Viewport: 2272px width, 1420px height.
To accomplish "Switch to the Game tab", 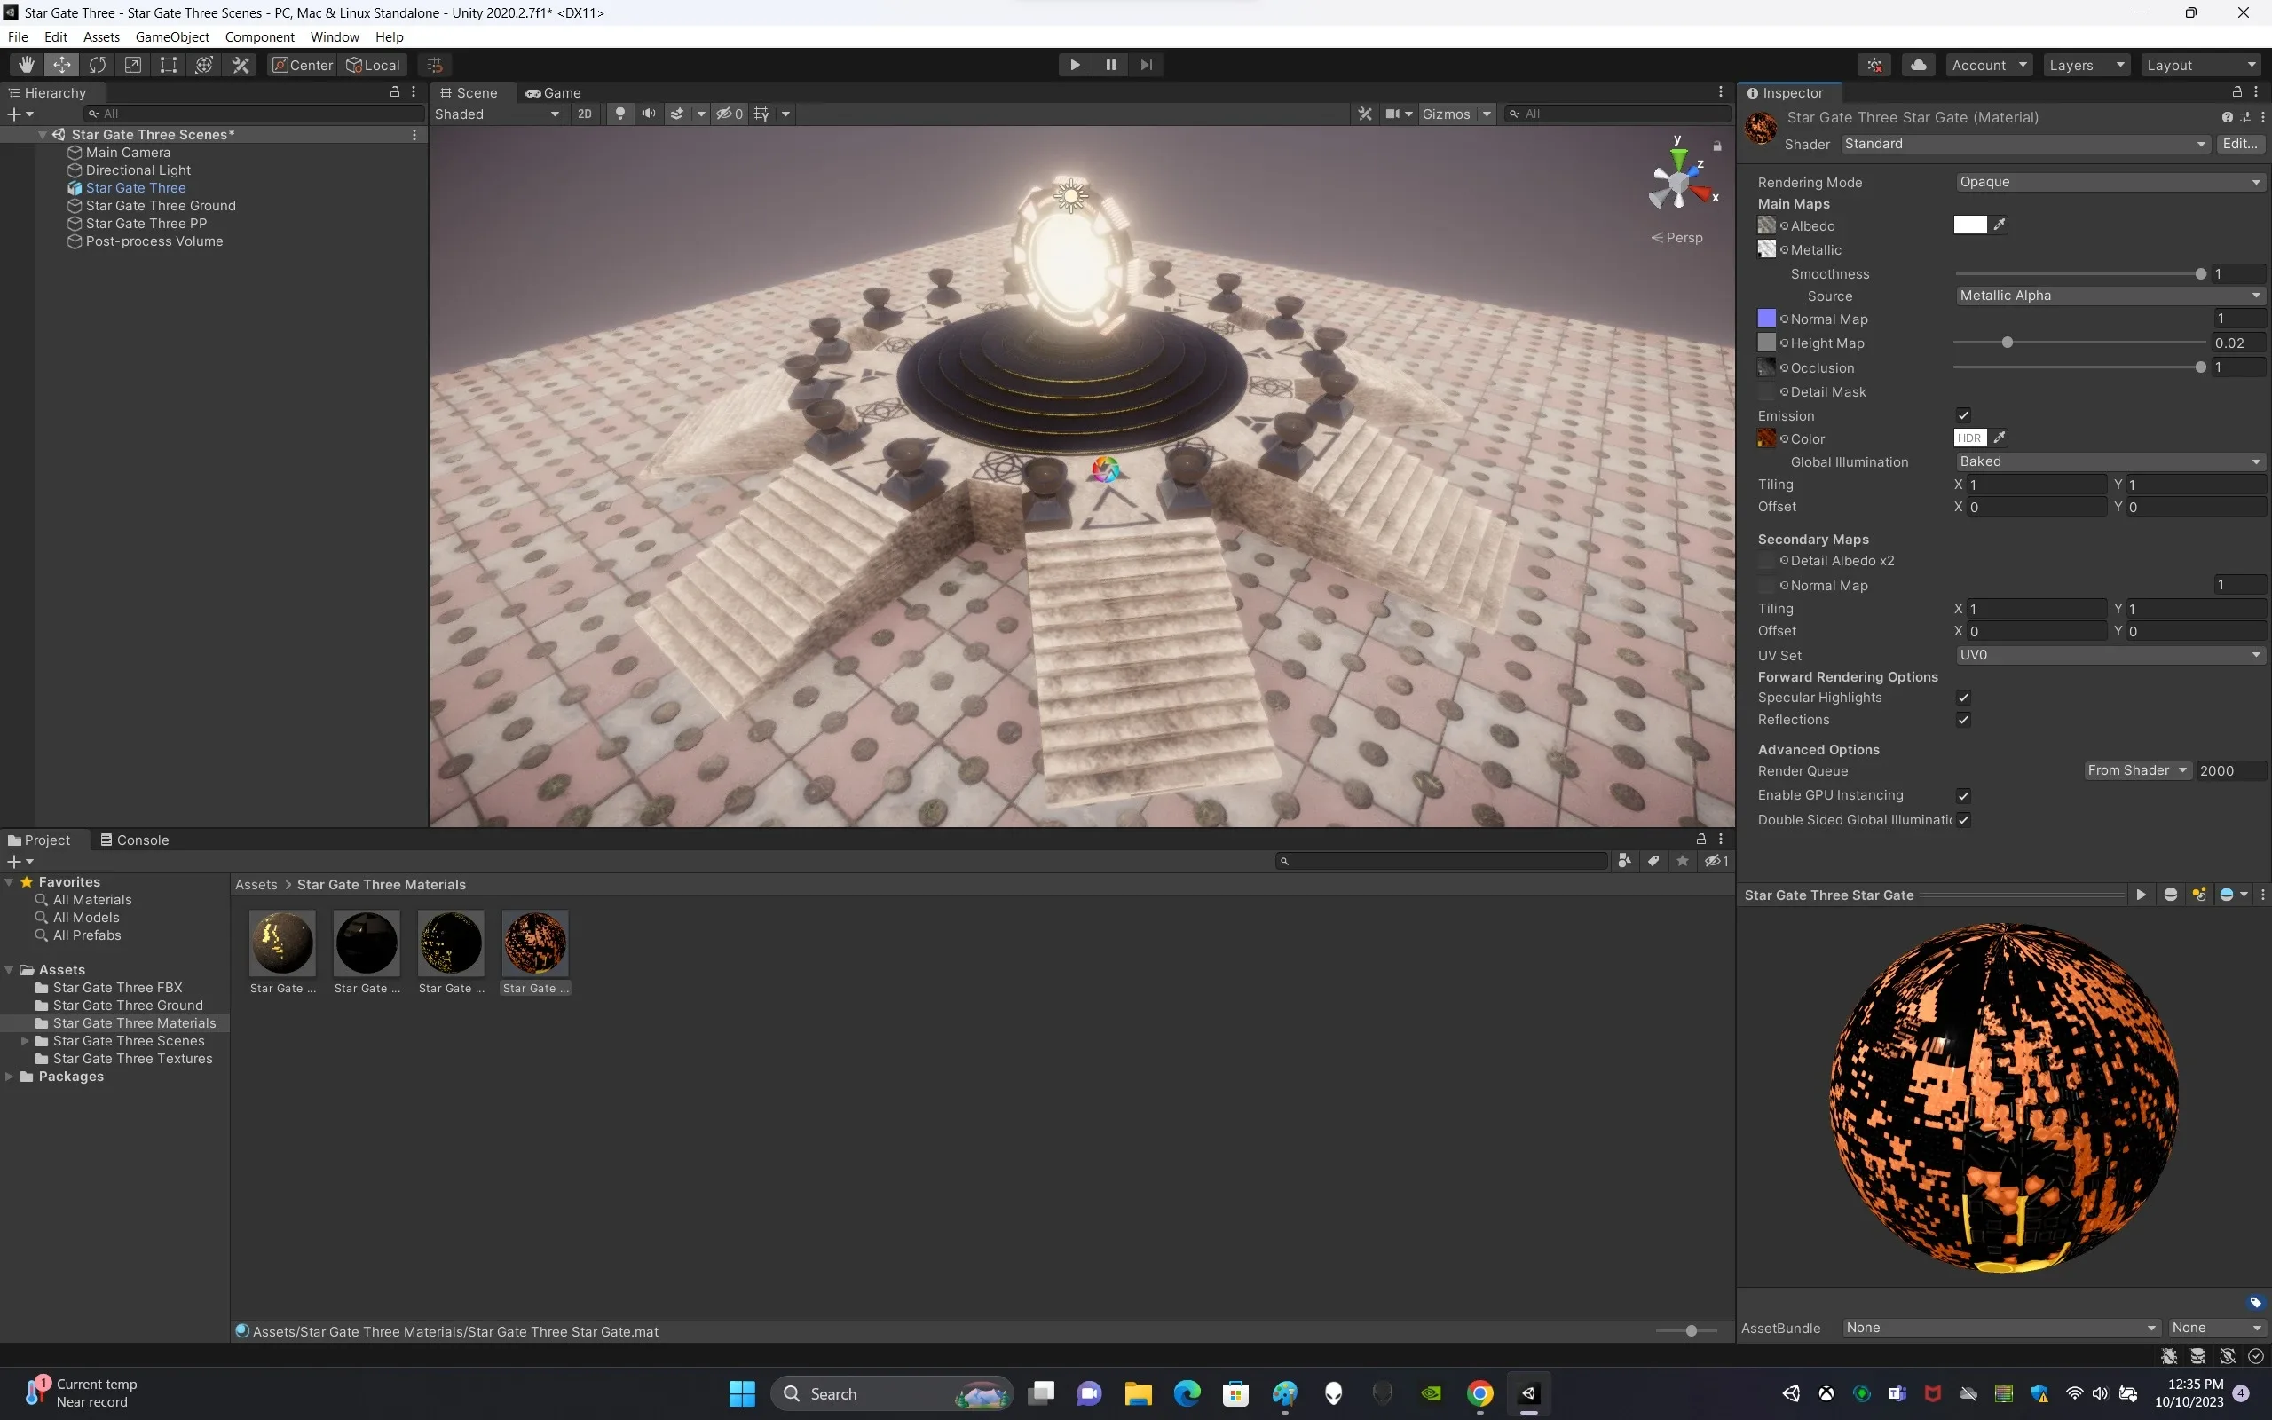I will 553,92.
